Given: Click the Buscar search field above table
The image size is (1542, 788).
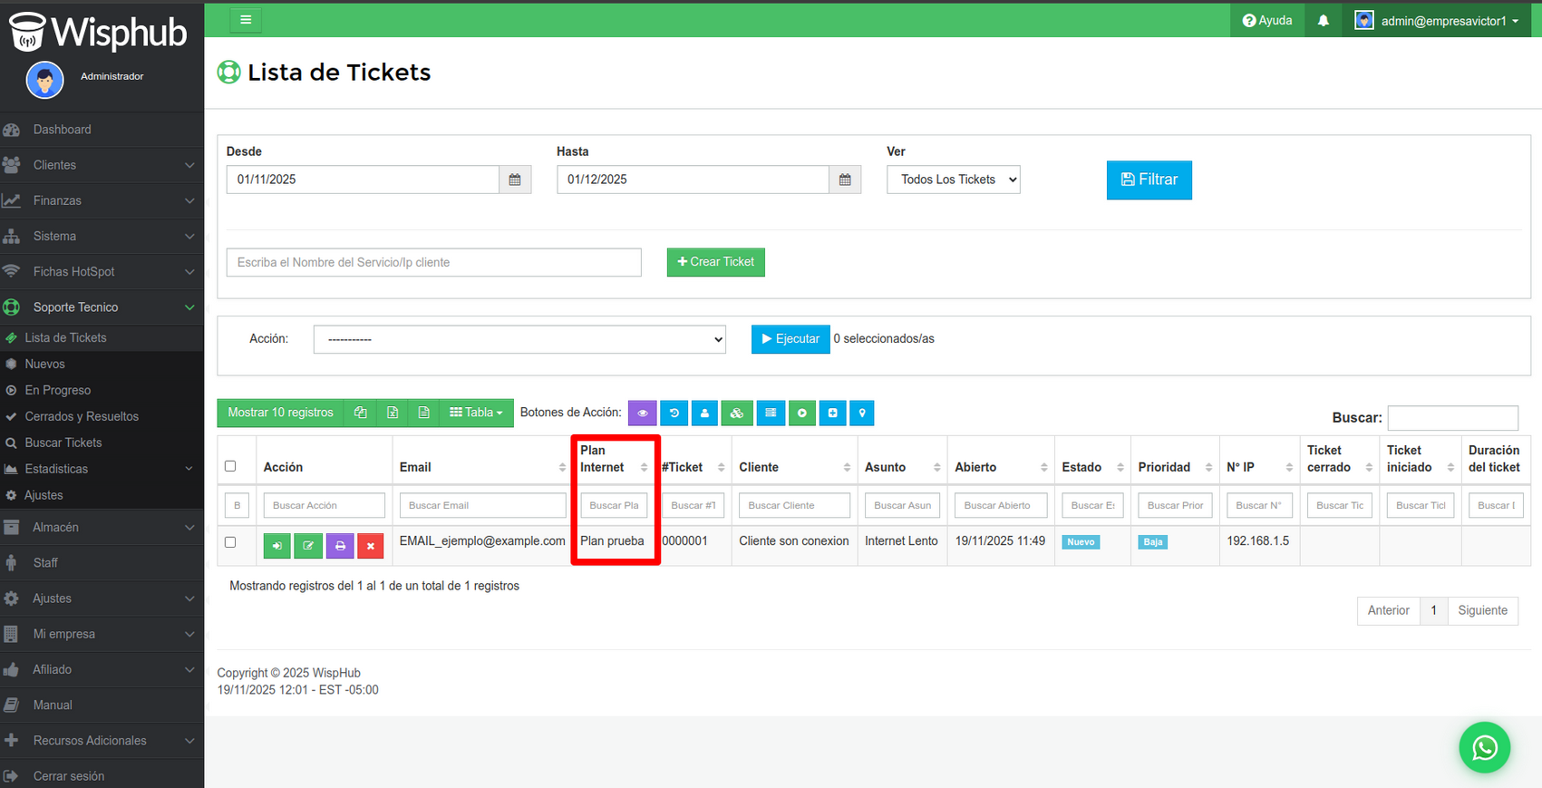Looking at the screenshot, I should click(1452, 418).
